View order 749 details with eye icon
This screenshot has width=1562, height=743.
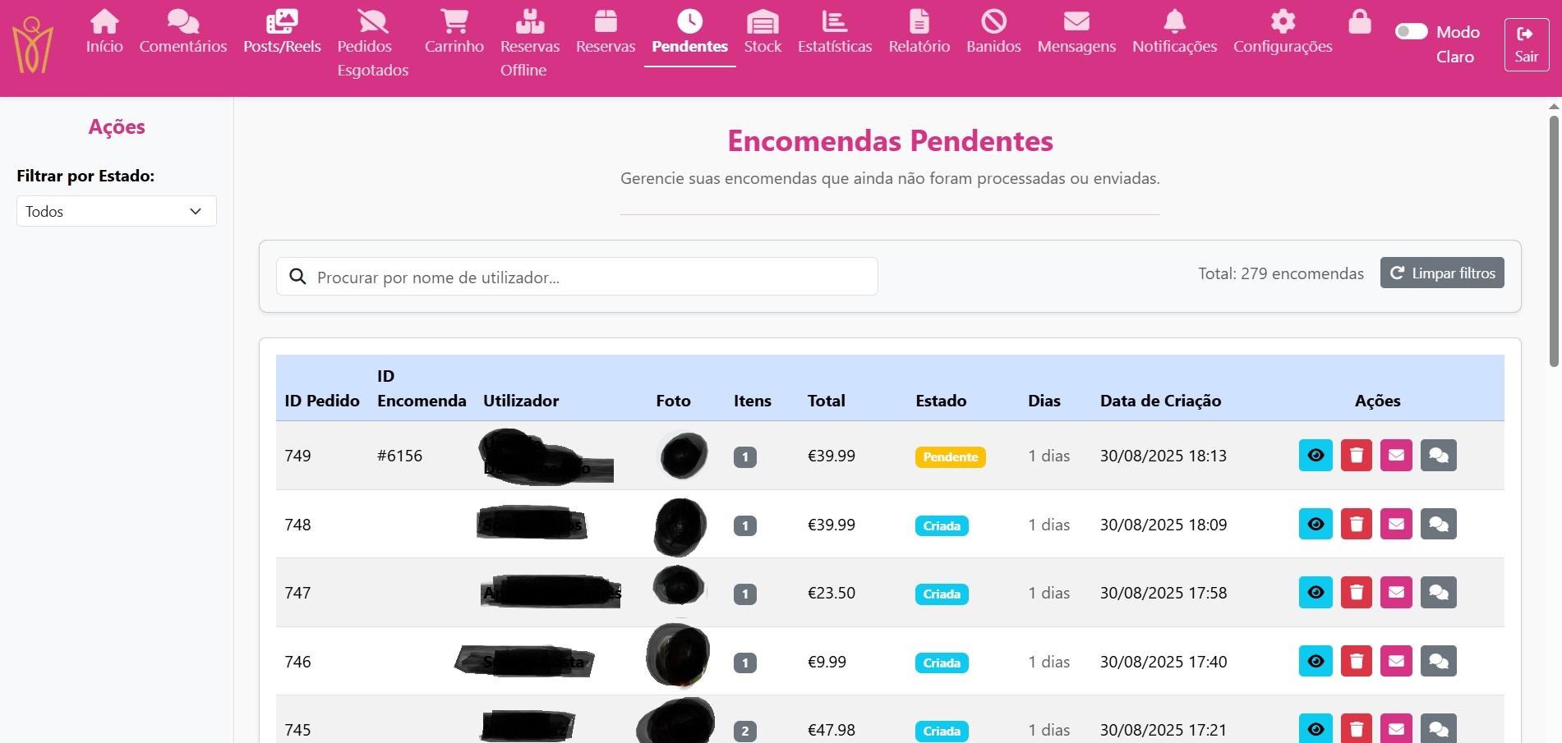pos(1315,456)
